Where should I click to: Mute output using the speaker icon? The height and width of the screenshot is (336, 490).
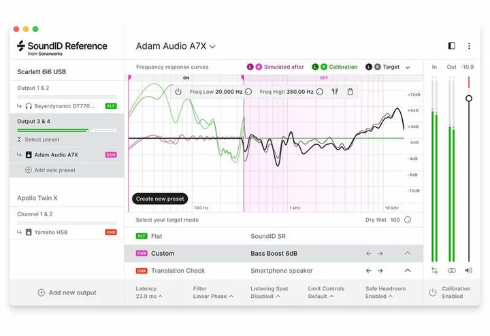(468, 271)
